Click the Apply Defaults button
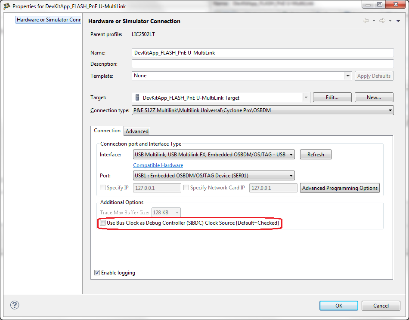The image size is (409, 320). click(374, 76)
